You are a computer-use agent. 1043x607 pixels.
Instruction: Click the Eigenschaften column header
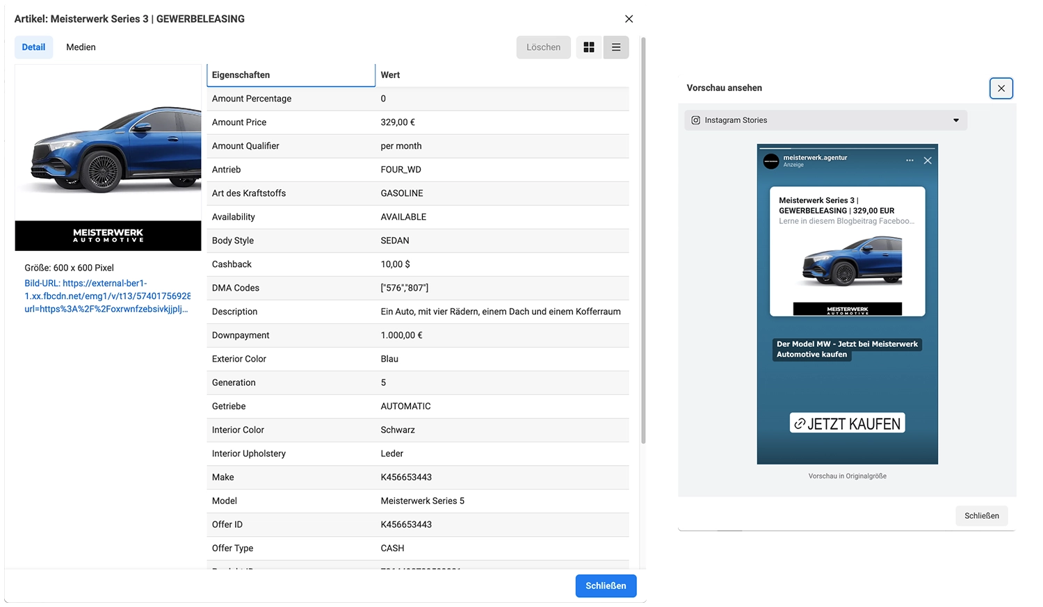291,75
